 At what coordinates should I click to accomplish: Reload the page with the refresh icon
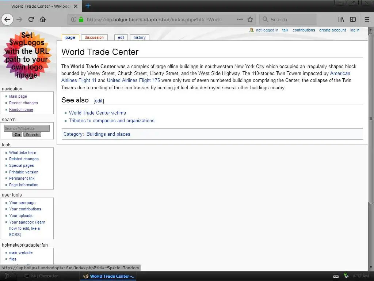tap(31, 19)
